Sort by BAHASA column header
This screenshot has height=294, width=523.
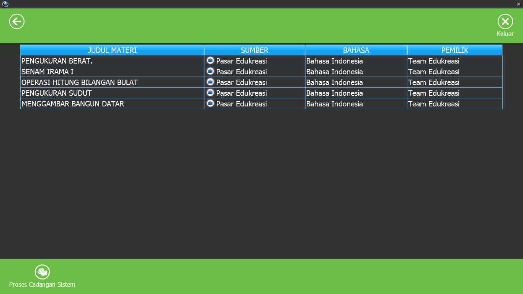tap(356, 50)
